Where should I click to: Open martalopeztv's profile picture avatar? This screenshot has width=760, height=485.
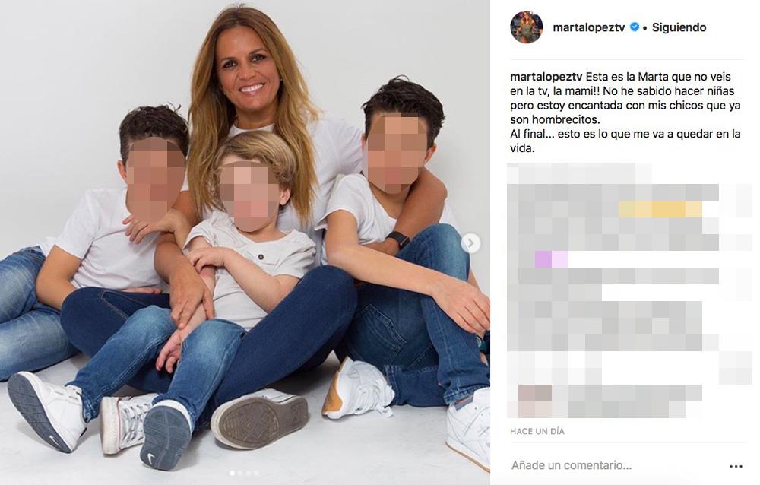527,27
